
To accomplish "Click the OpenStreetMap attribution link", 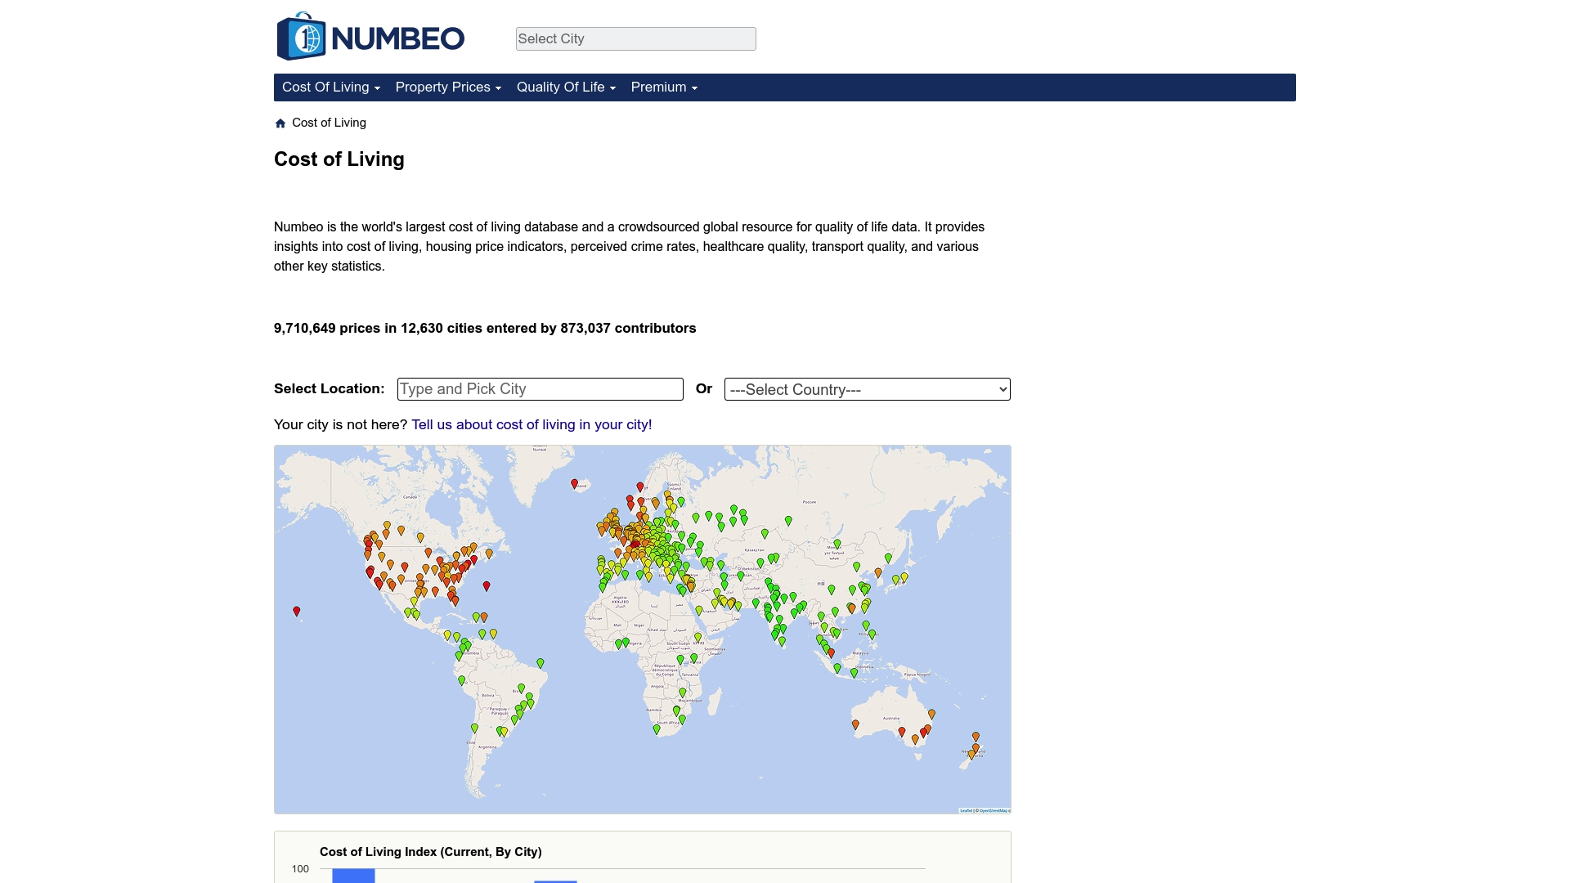I will [994, 810].
